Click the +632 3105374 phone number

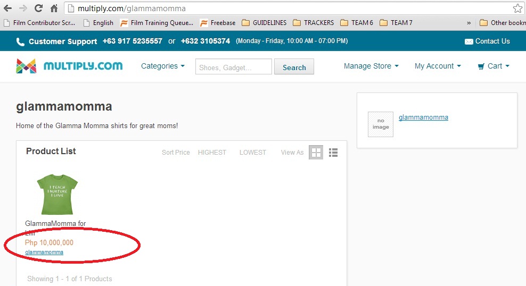tap(206, 41)
